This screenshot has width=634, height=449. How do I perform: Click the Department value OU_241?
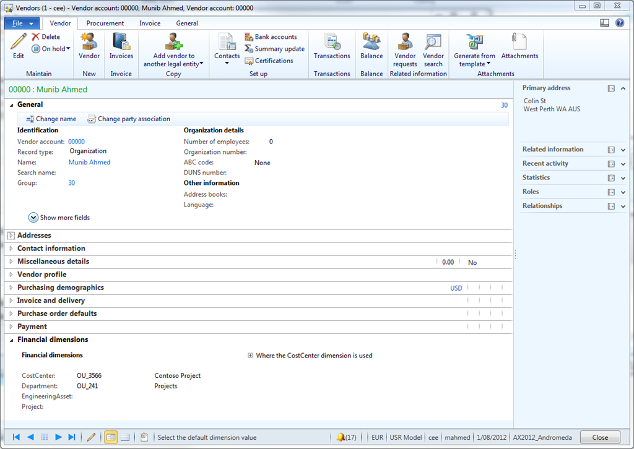(87, 386)
